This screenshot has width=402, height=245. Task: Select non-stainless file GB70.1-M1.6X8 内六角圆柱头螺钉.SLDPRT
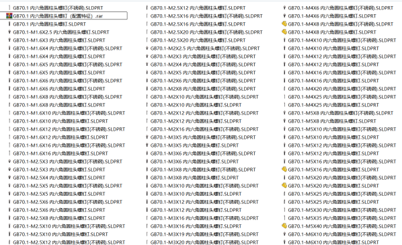pos(59,105)
